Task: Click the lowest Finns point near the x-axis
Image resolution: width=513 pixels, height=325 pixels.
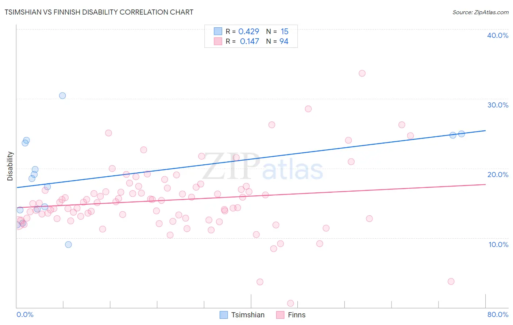Action: (290, 303)
